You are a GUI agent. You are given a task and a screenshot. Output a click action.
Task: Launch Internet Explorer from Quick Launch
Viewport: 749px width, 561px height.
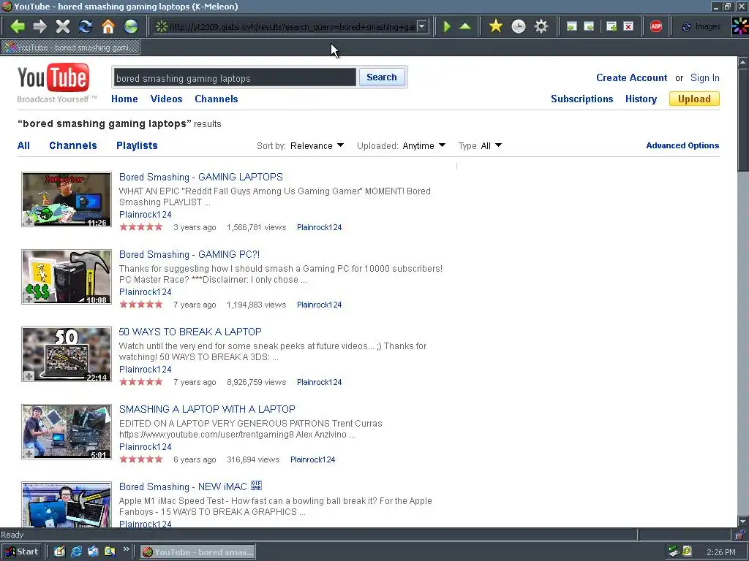pyautogui.click(x=76, y=552)
